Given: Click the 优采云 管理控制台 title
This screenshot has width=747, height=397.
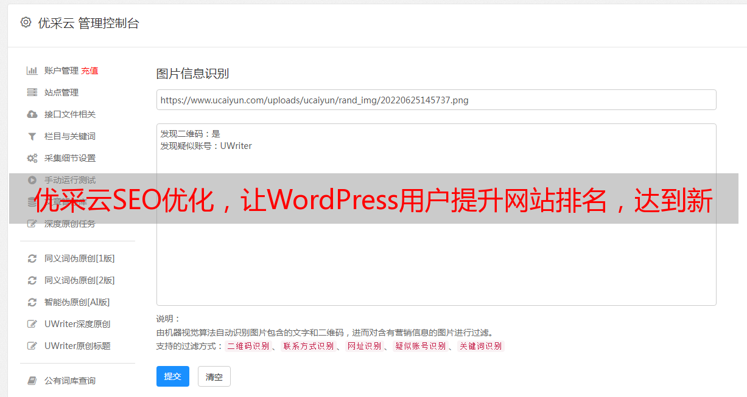Looking at the screenshot, I should pos(88,23).
